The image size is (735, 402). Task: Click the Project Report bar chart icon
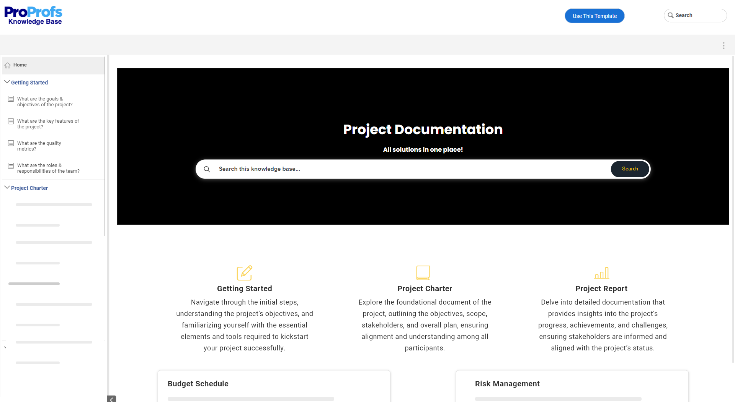(x=601, y=273)
